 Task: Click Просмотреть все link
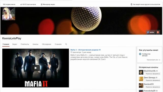[153, 60]
